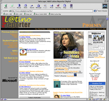Click the Webcast antenna image
This screenshot has height=101, width=109.
(x=57, y=84)
